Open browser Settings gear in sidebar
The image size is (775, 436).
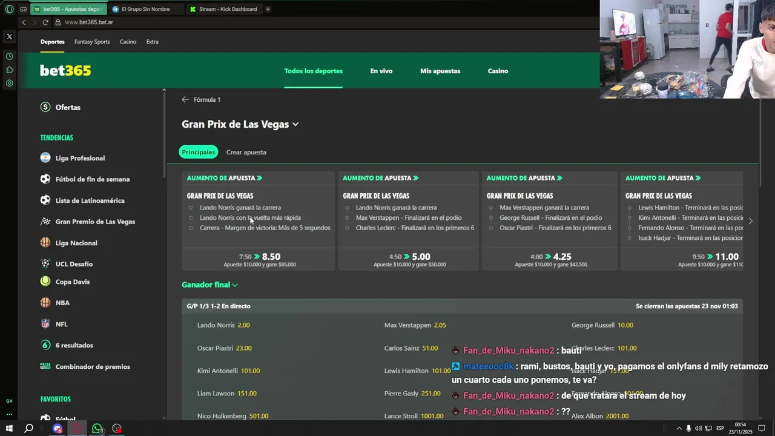tap(9, 83)
